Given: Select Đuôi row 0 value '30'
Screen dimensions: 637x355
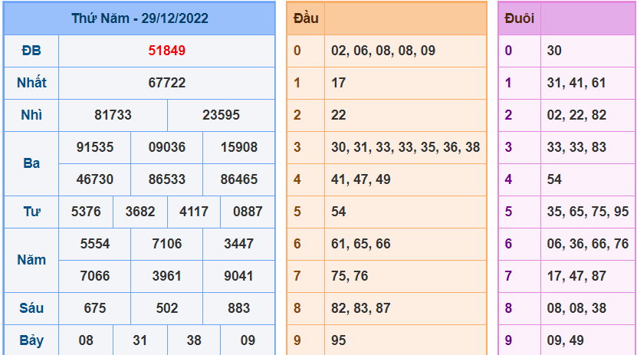Looking at the screenshot, I should coord(554,51).
